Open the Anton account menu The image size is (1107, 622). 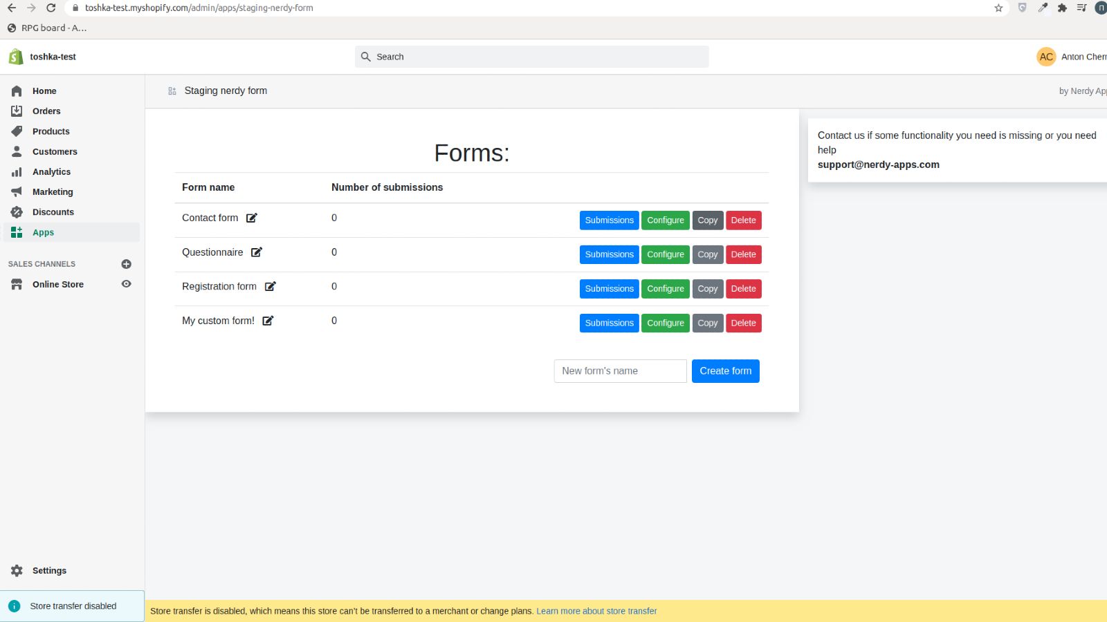tap(1070, 57)
